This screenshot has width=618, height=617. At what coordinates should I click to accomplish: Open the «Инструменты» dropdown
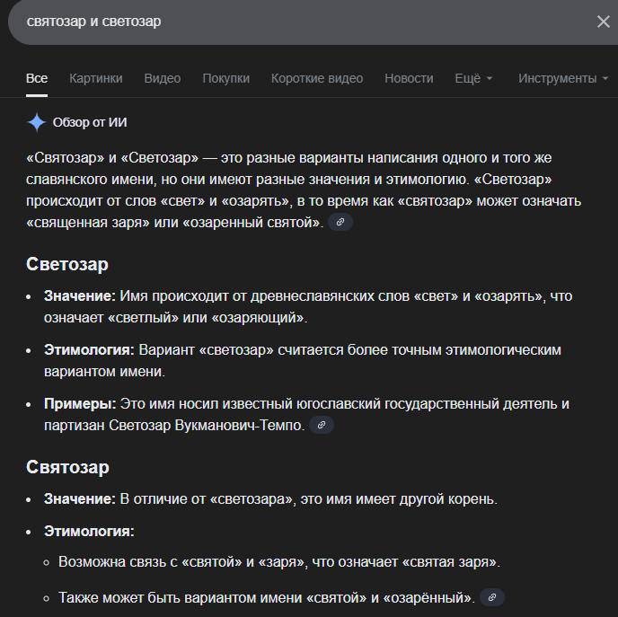(563, 79)
